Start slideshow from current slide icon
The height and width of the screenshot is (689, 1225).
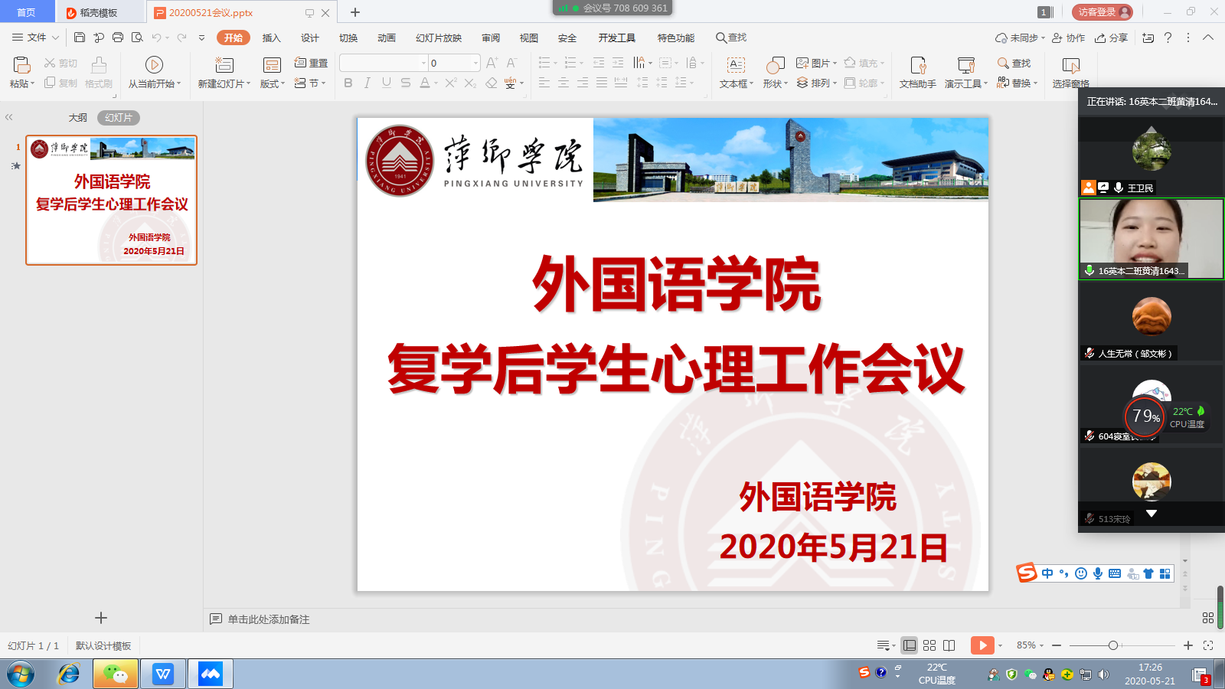(154, 65)
